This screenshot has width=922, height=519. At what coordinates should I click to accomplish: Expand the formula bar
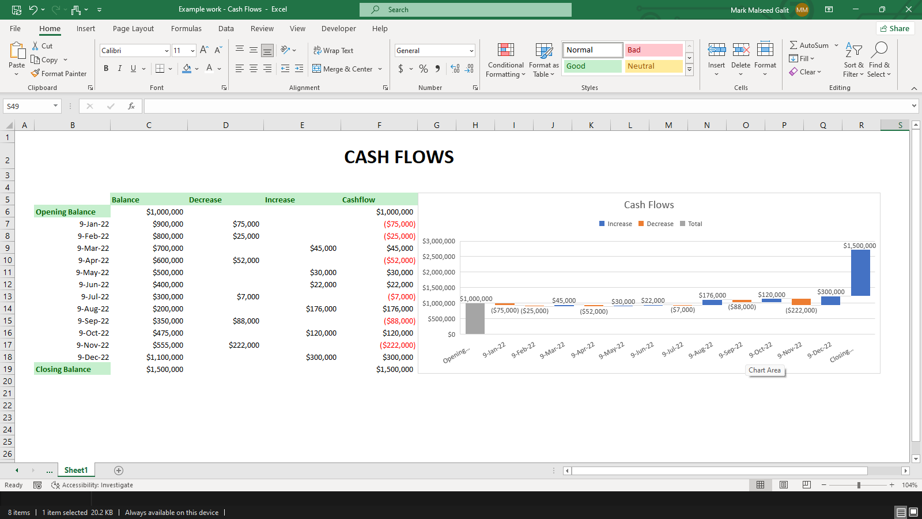pos(914,106)
